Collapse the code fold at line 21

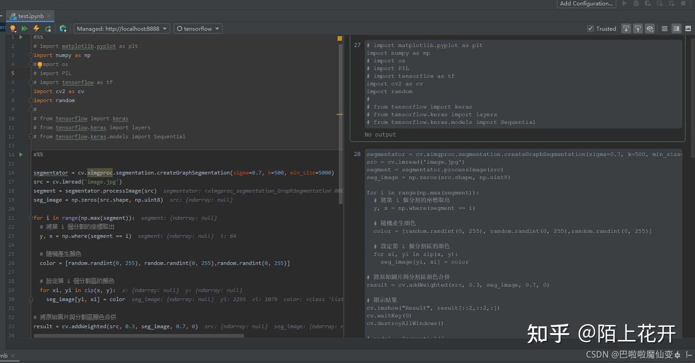[31, 218]
